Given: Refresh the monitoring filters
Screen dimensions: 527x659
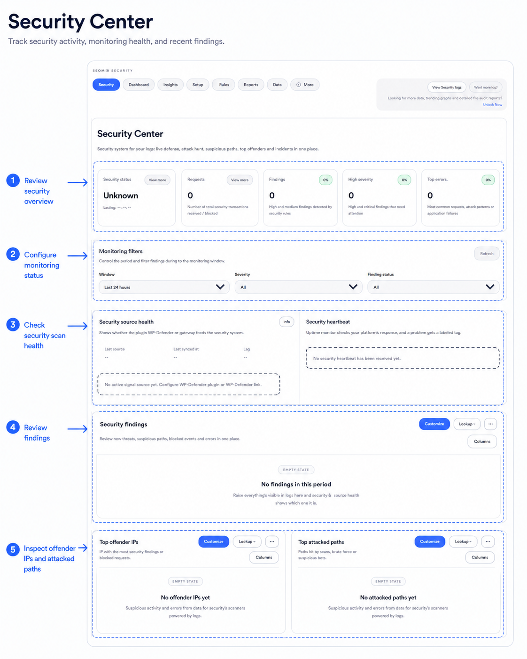Looking at the screenshot, I should pos(487,254).
